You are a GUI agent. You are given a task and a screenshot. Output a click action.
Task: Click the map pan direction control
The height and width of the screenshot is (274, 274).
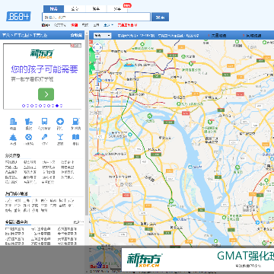97,47
